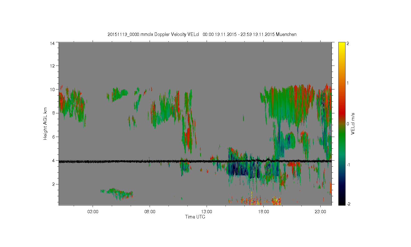Click the 4 km height label

53,161
